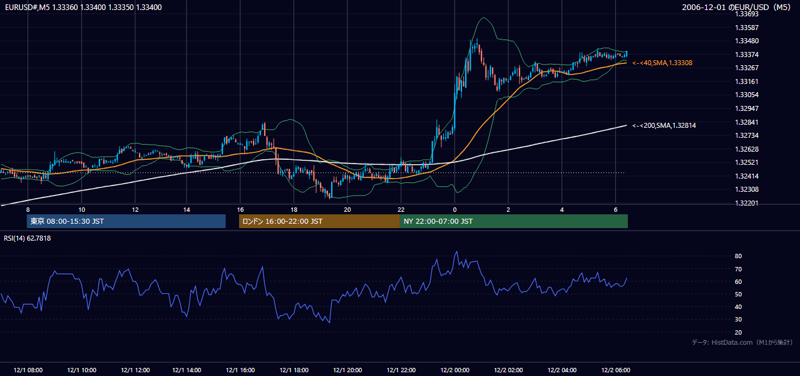The image size is (800, 376).
Task: Click hour 16 on price chart time axis
Action: pyautogui.click(x=240, y=209)
